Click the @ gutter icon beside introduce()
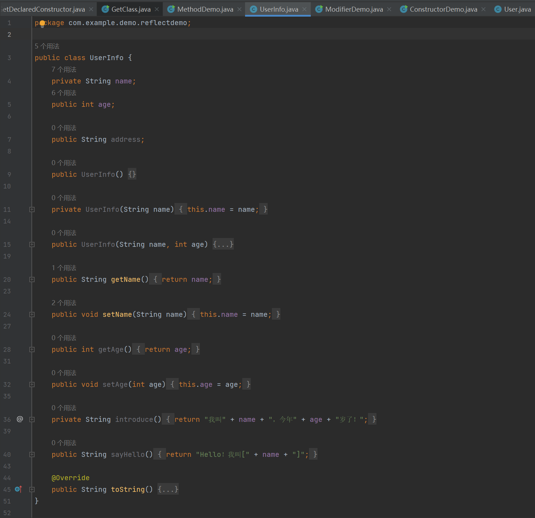 point(20,419)
